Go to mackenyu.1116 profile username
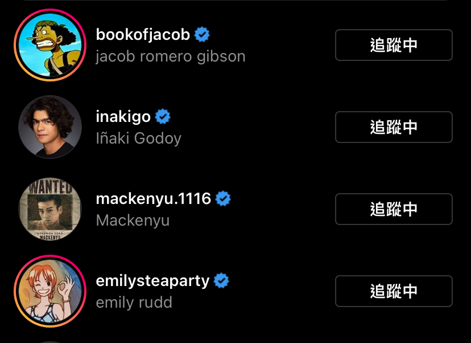This screenshot has height=343, width=471. [x=154, y=199]
